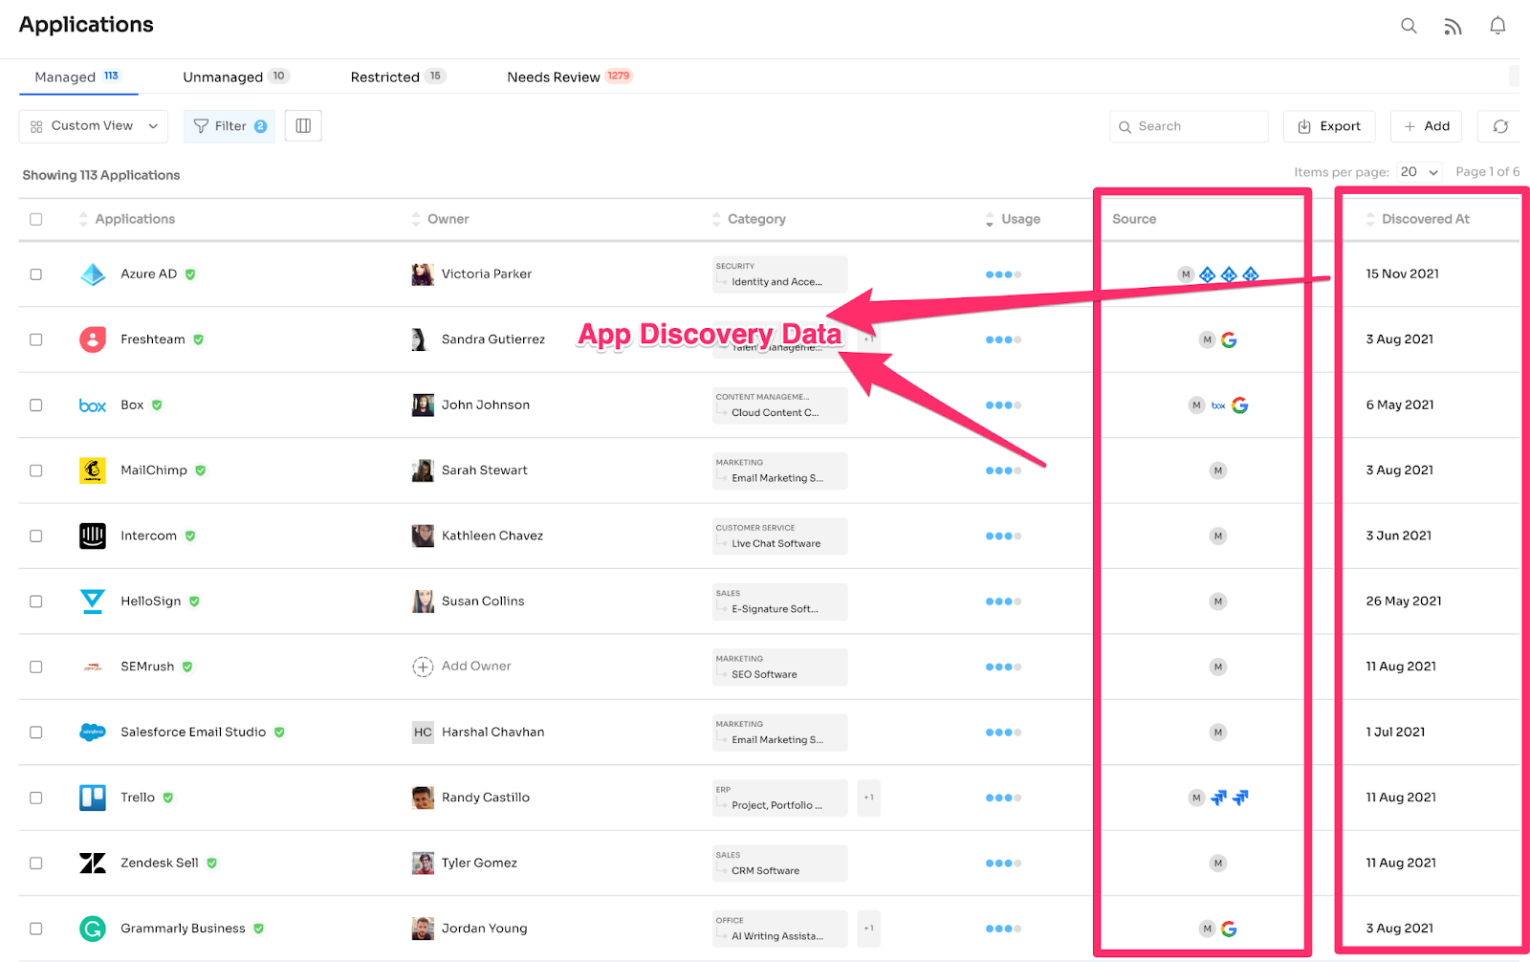This screenshot has width=1530, height=962.
Task: Switch to the Restricted tab
Action: pos(398,77)
